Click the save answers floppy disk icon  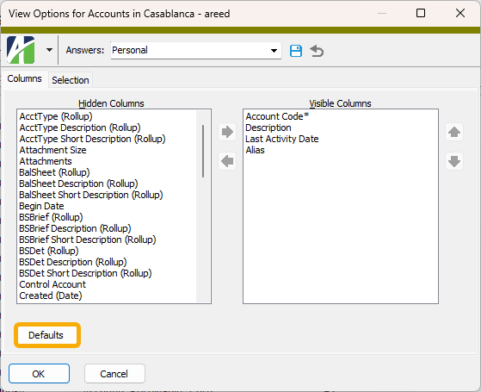pos(296,51)
